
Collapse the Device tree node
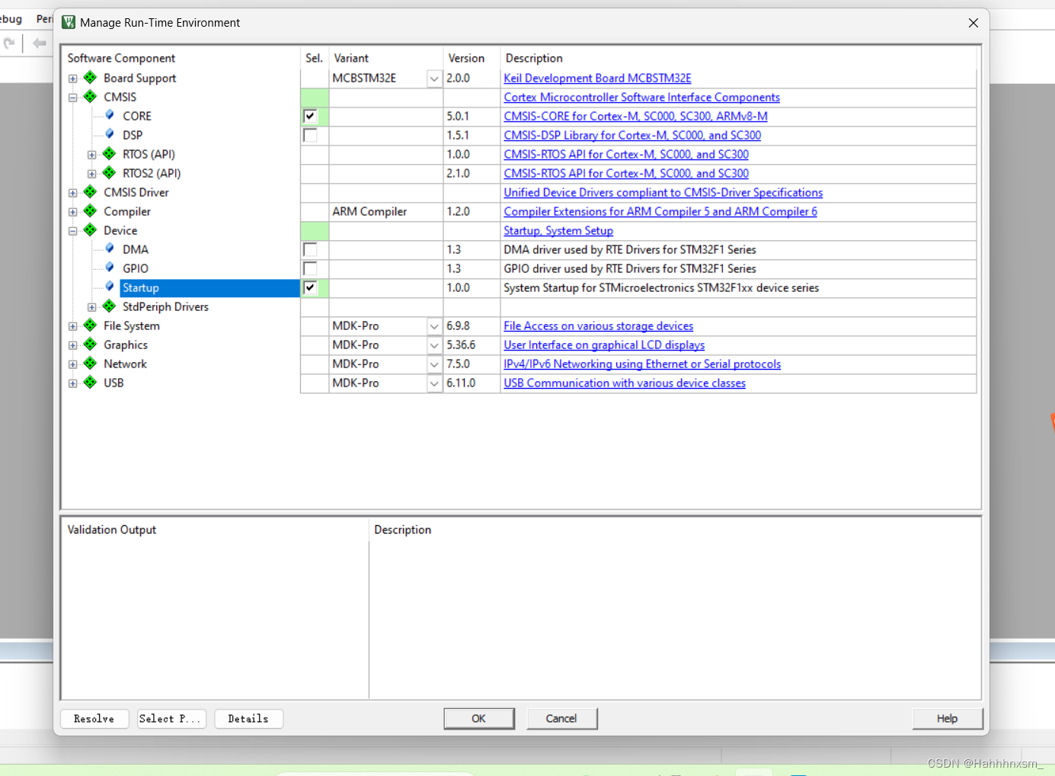(73, 231)
